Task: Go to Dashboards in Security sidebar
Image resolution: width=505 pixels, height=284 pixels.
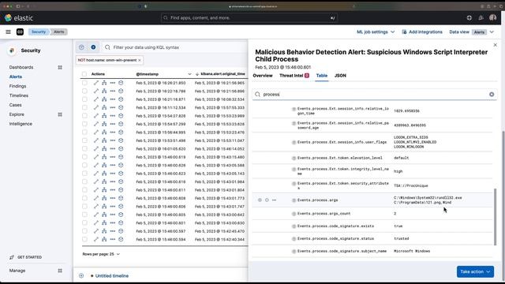Action: [x=21, y=67]
